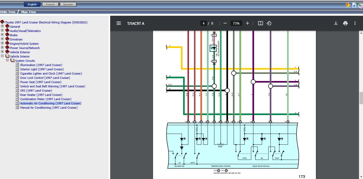Screen dimensions: 363x179
Task: Click the PDF vertical scrollbar thumb
Action: pyautogui.click(x=361, y=98)
